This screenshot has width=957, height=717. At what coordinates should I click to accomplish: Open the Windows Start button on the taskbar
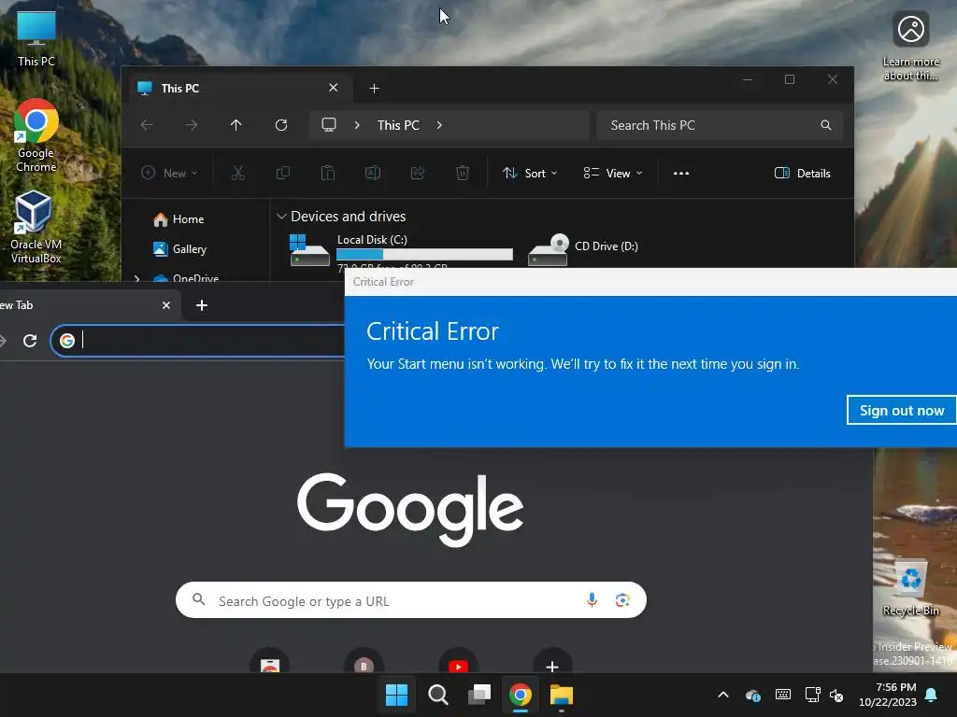(x=396, y=695)
